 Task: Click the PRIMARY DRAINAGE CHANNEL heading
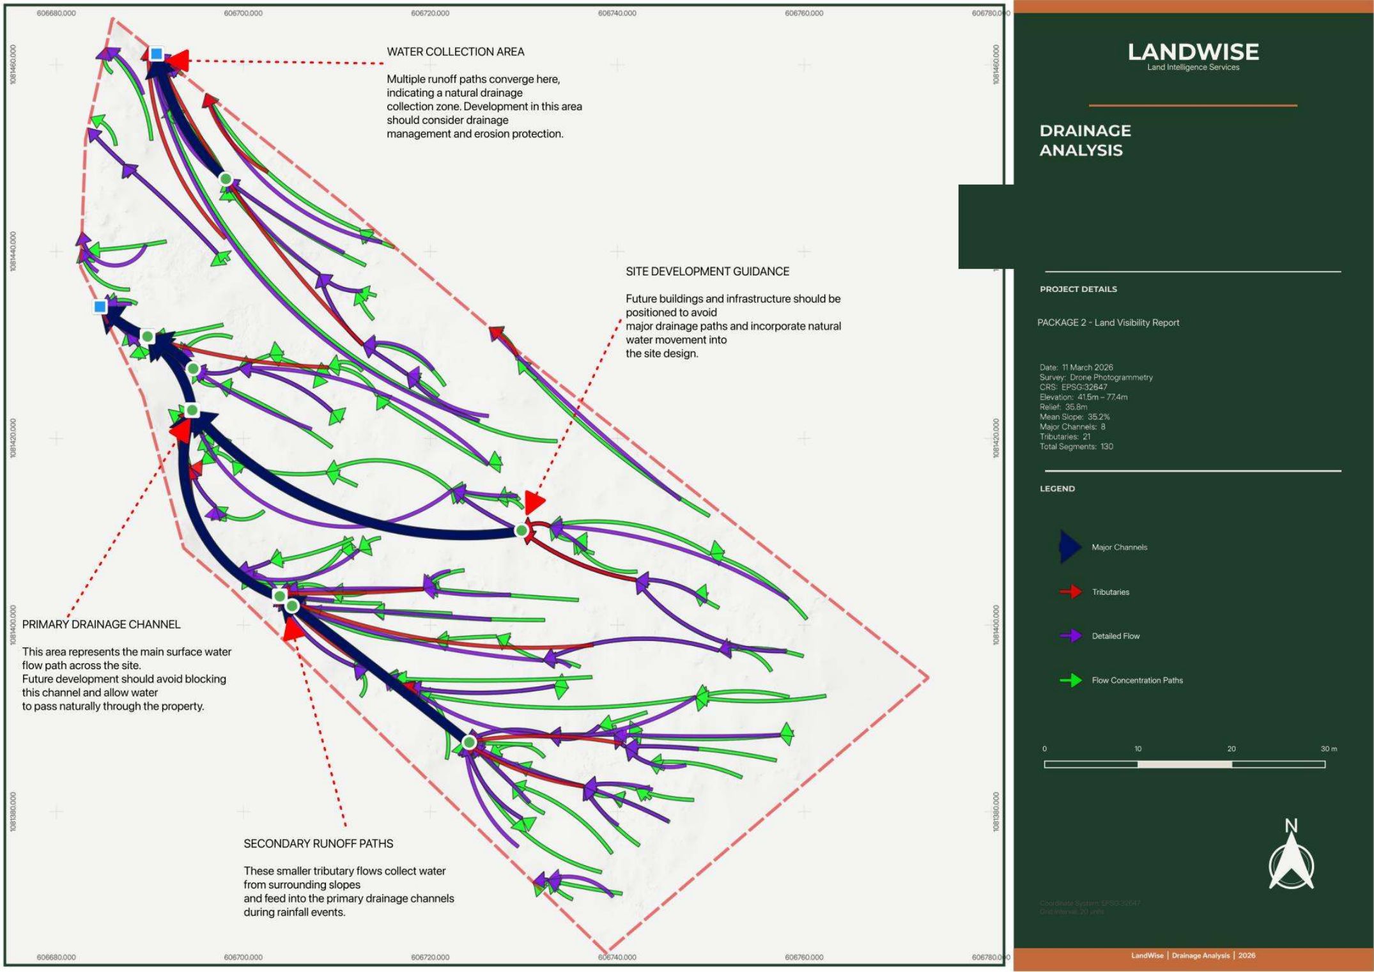(102, 624)
